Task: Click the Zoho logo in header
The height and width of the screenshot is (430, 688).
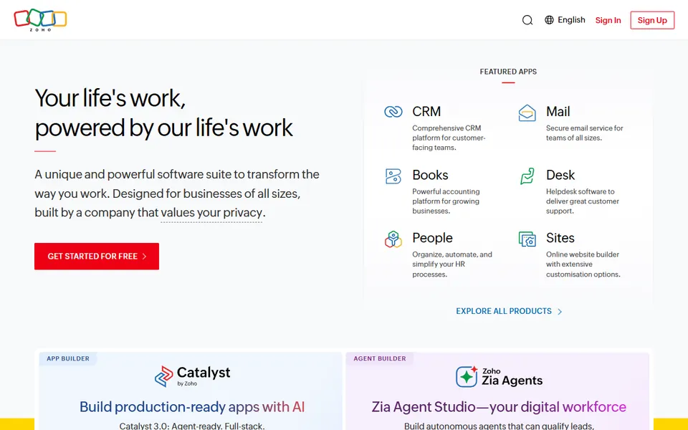Action: point(40,20)
